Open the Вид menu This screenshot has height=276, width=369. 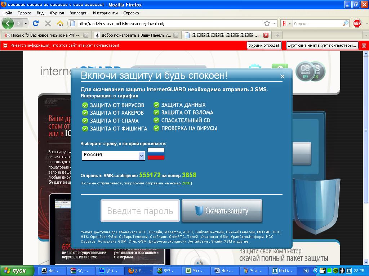click(40, 13)
